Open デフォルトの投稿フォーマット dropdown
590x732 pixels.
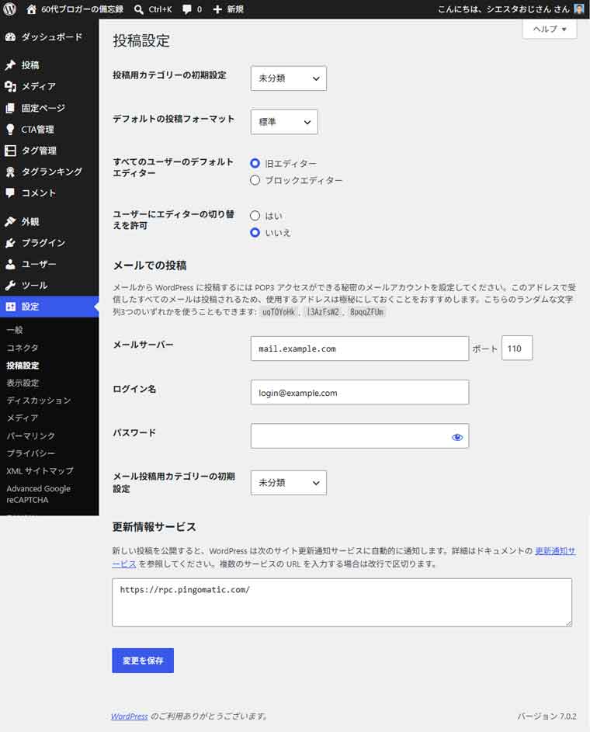pos(284,122)
